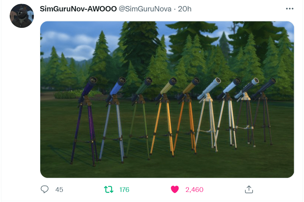Open the tweet via 20h timestamp
304x202 pixels.
coord(185,9)
